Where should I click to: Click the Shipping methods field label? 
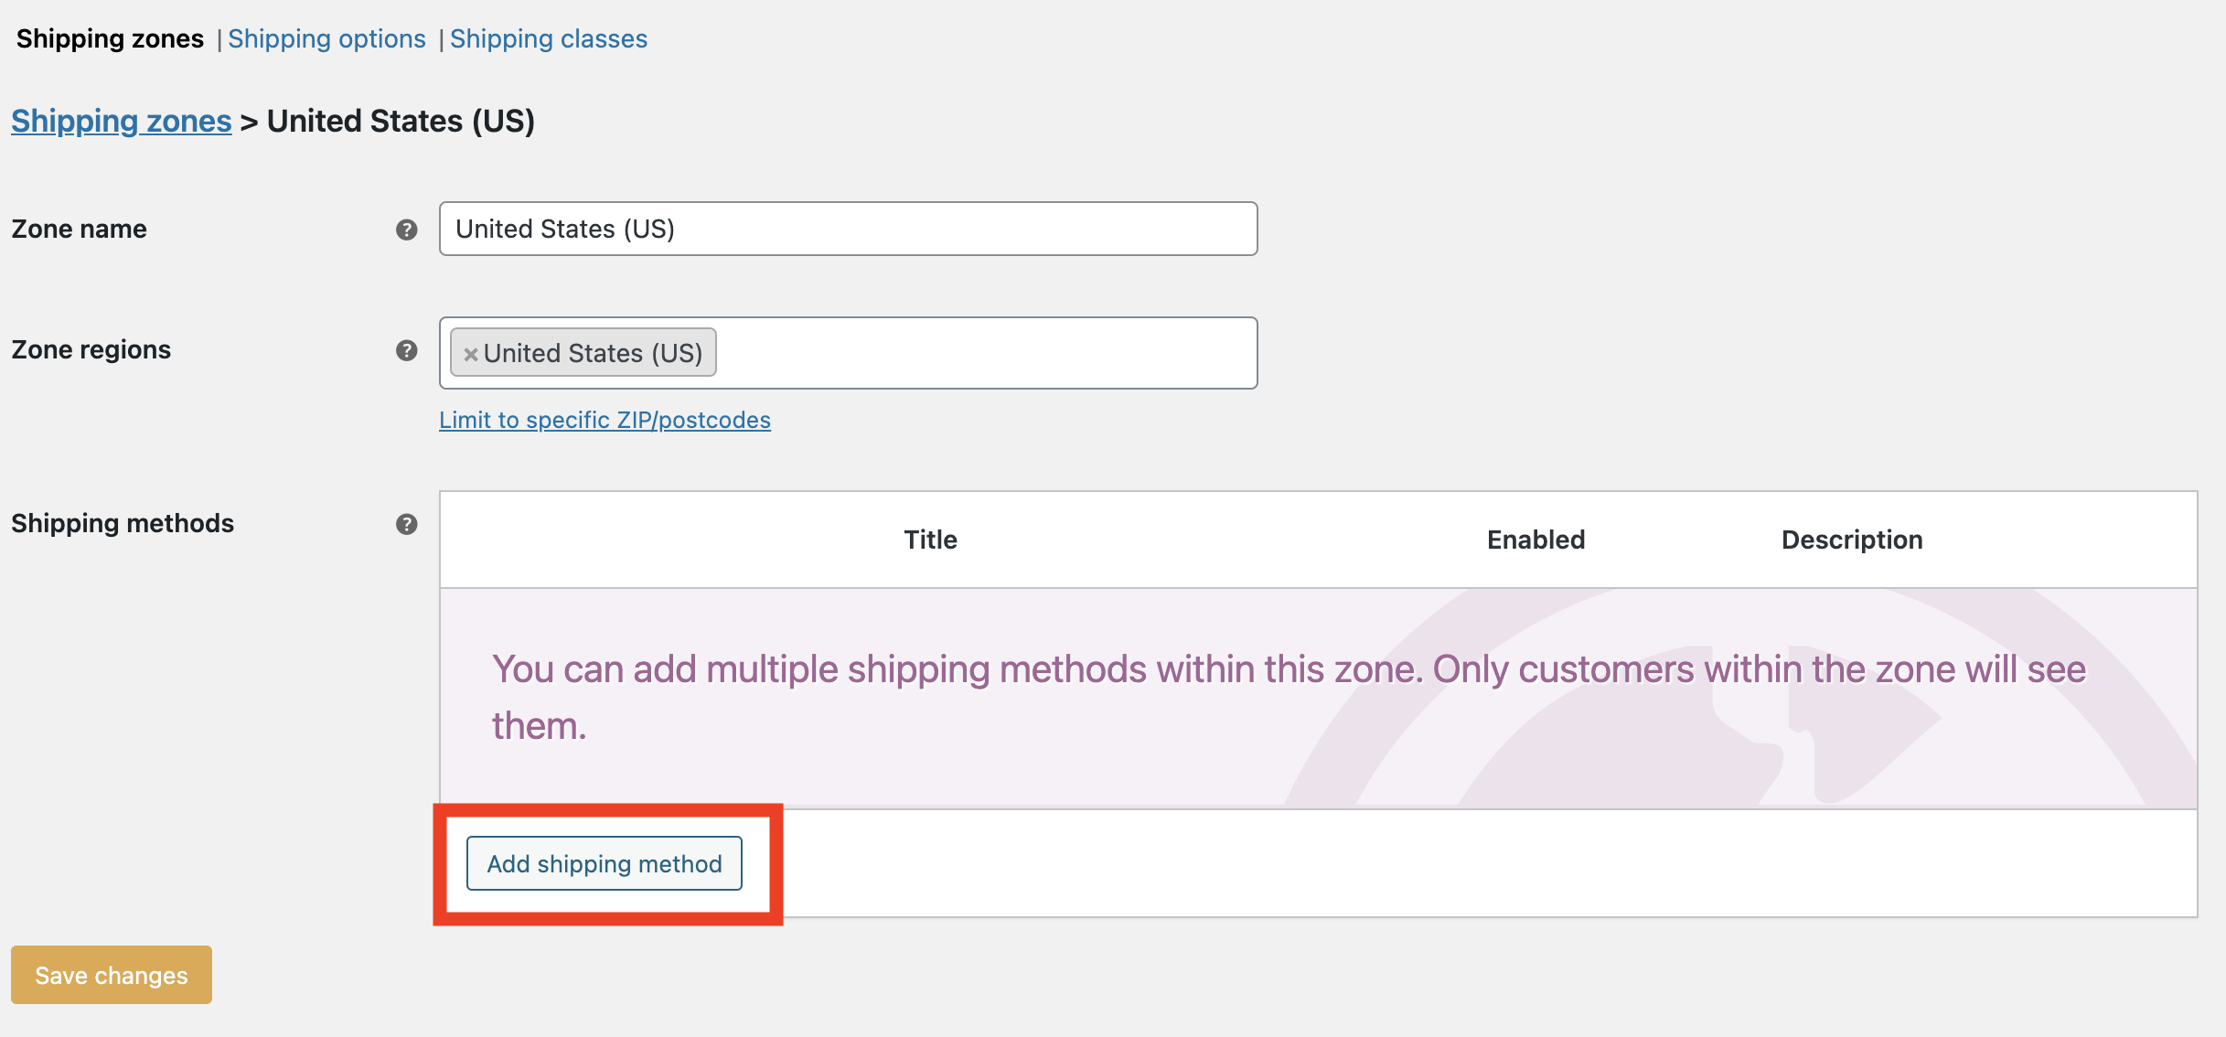[123, 523]
